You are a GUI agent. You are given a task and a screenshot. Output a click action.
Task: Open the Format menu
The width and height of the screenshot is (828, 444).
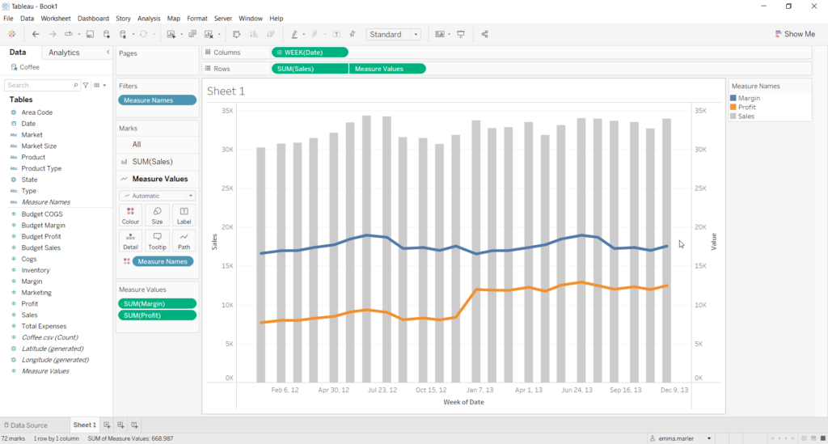click(197, 19)
